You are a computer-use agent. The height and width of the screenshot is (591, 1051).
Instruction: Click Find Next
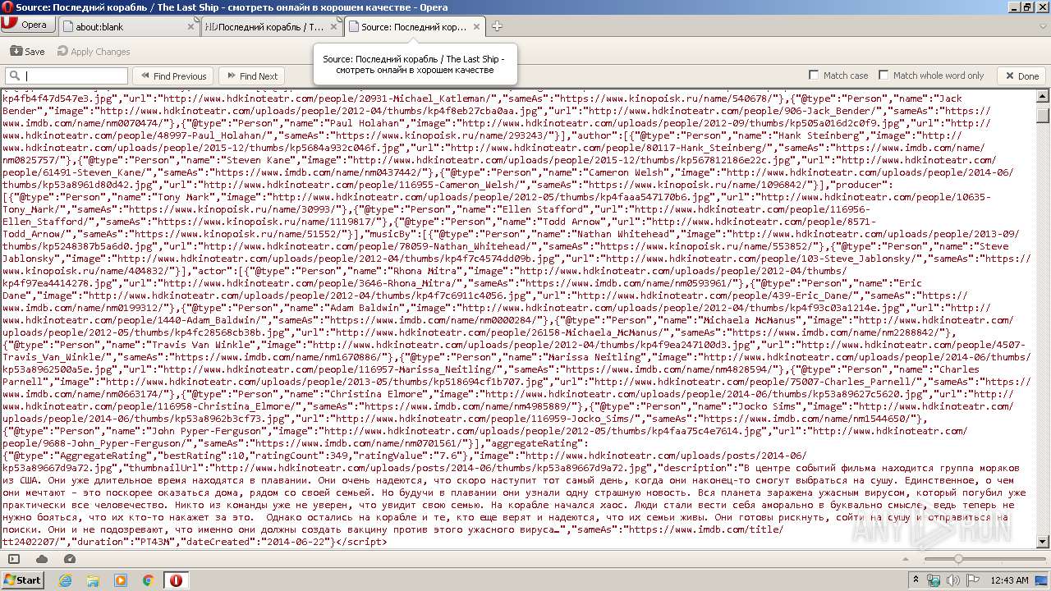pyautogui.click(x=251, y=76)
